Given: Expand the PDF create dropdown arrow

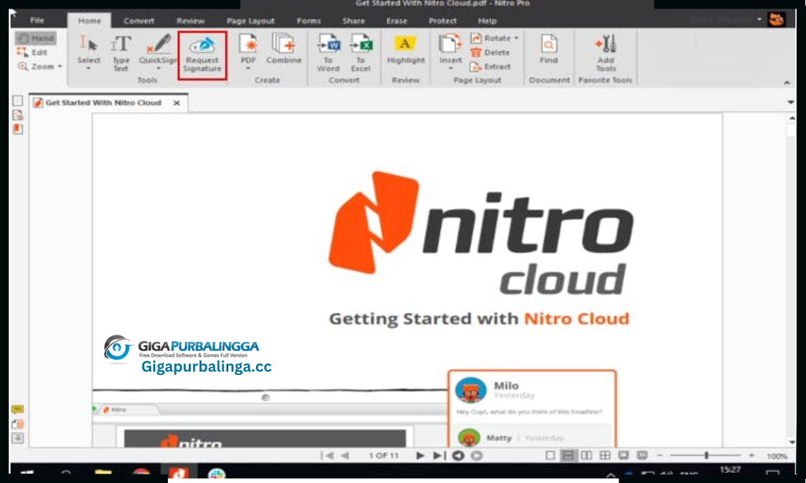Looking at the screenshot, I should pyautogui.click(x=249, y=68).
